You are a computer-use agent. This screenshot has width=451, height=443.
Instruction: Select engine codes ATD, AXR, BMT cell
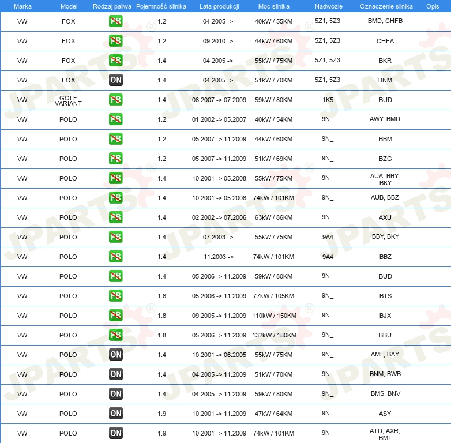385,434
